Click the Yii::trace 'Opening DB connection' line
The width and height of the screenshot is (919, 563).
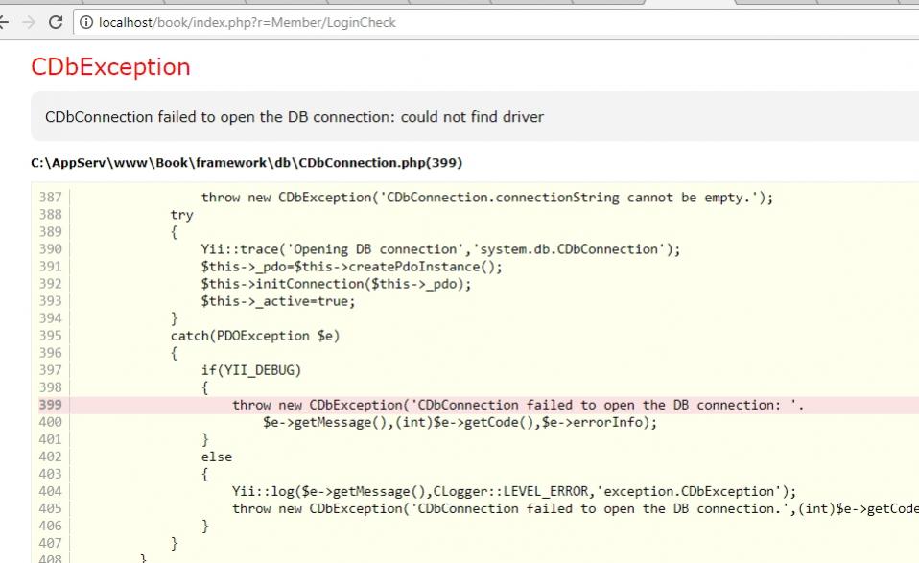(440, 249)
